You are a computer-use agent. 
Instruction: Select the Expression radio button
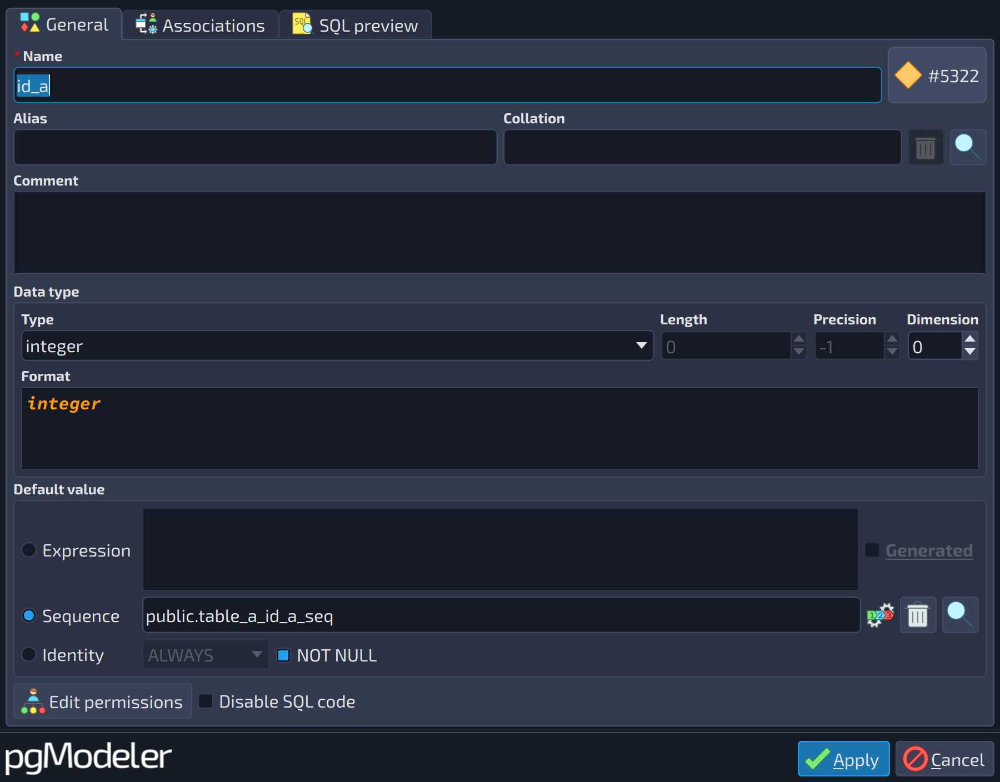(29, 550)
